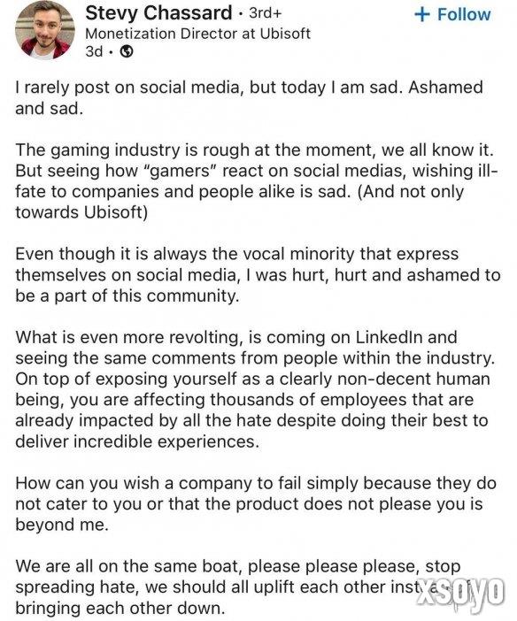
Task: Open Stevy Chassard's profile photo
Action: click(44, 30)
